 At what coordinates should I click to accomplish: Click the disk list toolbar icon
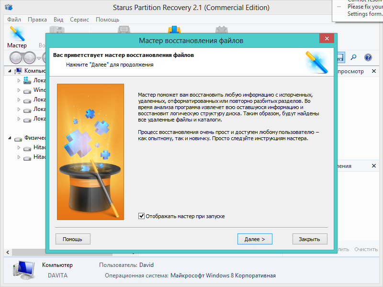click(124, 30)
